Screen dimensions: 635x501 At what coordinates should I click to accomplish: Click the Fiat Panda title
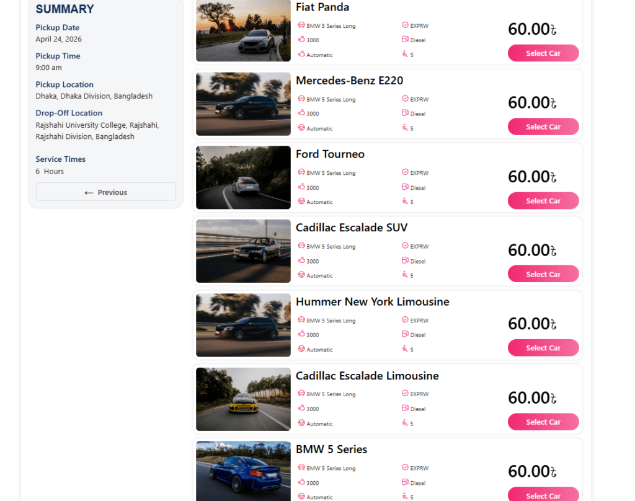click(322, 7)
